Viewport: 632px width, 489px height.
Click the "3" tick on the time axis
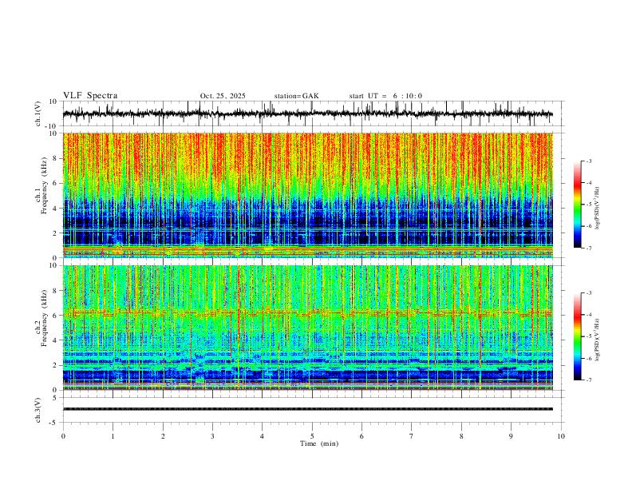(212, 436)
